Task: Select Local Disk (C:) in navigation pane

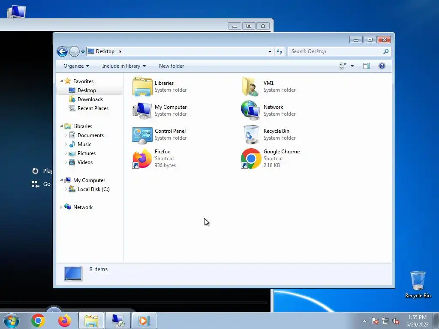Action: pos(93,189)
